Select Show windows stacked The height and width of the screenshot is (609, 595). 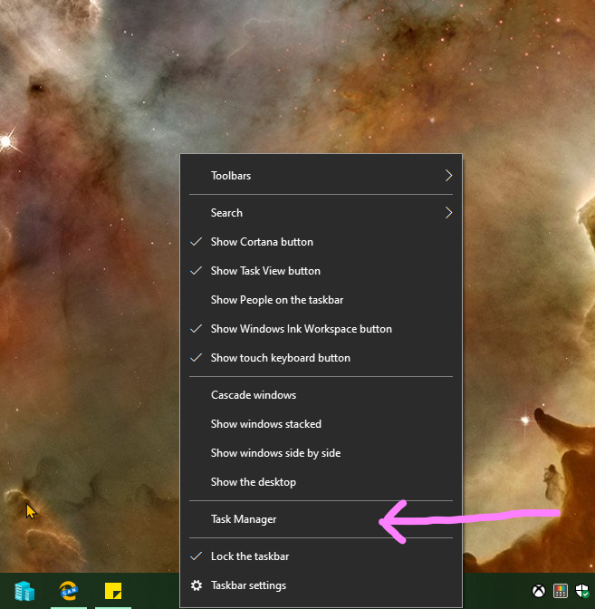click(321, 424)
